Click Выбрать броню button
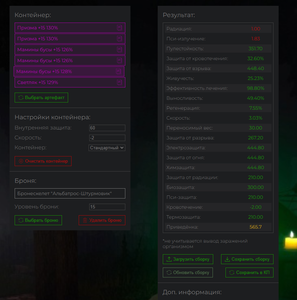This screenshot has width=297, height=300. [38, 220]
